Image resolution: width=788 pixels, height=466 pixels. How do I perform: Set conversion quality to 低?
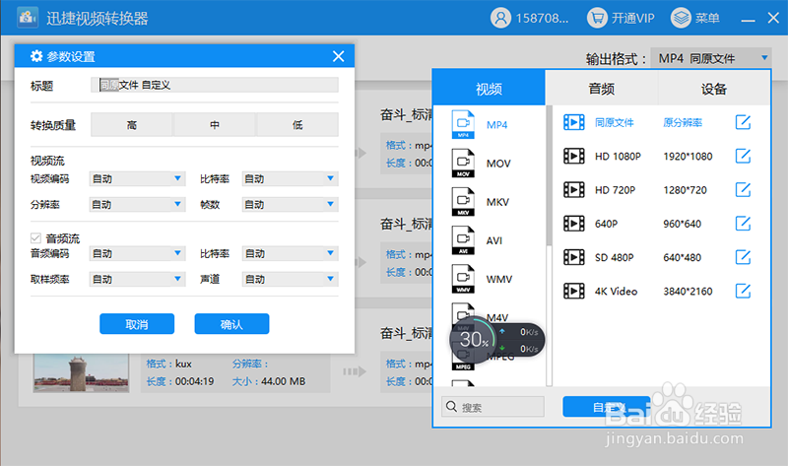pos(297,125)
